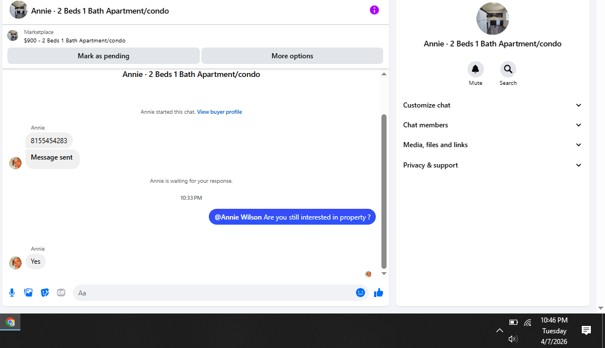Open the $900 2 Beds 1 Bath listing text
Image resolution: width=605 pixels, height=348 pixels.
[75, 41]
